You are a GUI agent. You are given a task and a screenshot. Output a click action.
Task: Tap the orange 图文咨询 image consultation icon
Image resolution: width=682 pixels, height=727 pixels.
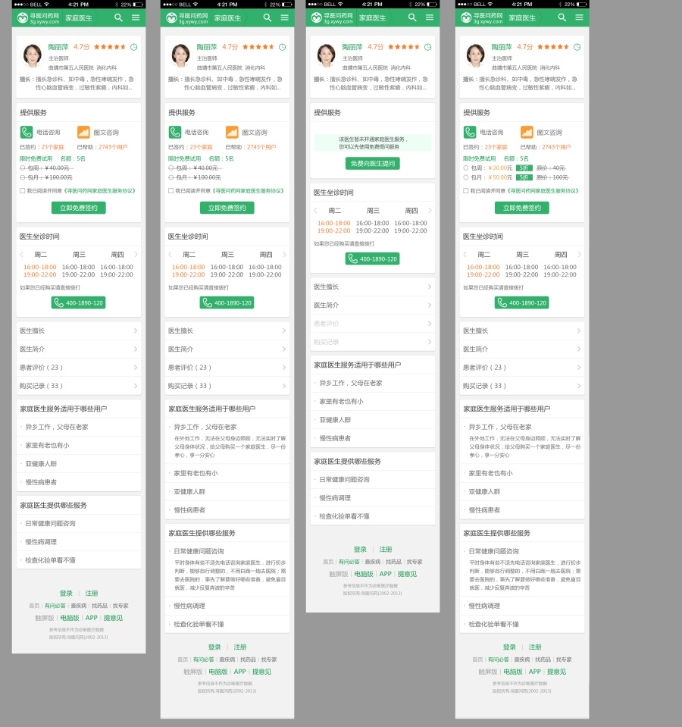[527, 132]
